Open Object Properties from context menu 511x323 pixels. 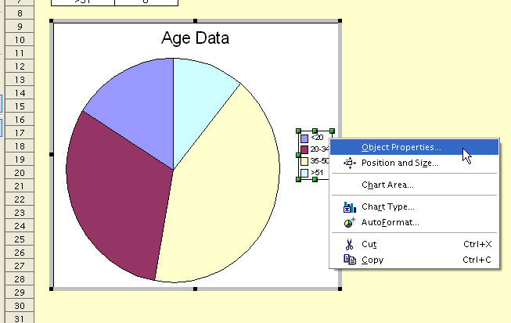(x=414, y=147)
